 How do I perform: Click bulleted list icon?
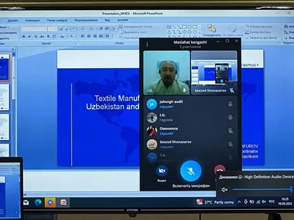pos(83,29)
